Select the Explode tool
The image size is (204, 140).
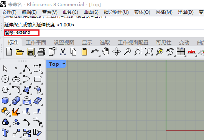[x=16, y=112]
